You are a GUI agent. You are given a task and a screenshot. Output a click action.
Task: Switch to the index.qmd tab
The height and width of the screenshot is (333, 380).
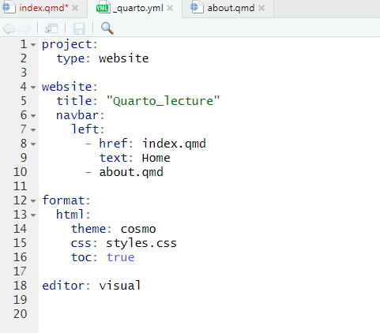tap(43, 8)
